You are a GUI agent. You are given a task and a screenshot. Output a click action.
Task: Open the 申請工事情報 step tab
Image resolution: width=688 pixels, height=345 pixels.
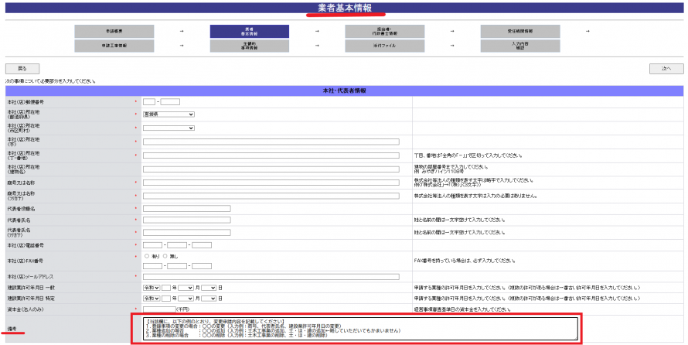click(114, 46)
